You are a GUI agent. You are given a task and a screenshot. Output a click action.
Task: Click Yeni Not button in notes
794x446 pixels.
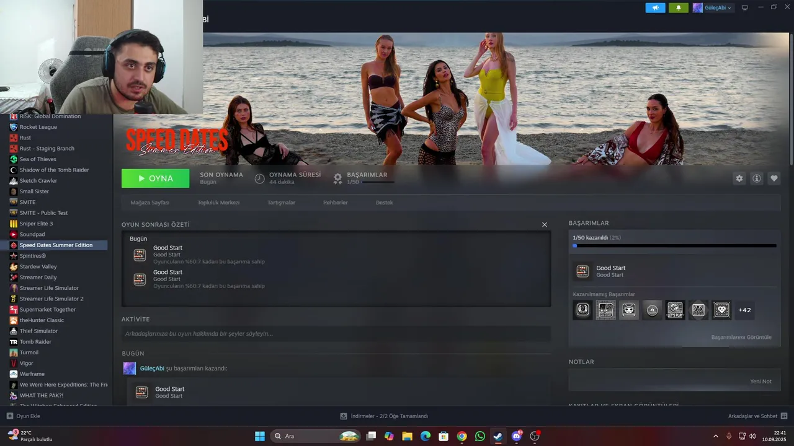[x=761, y=382]
